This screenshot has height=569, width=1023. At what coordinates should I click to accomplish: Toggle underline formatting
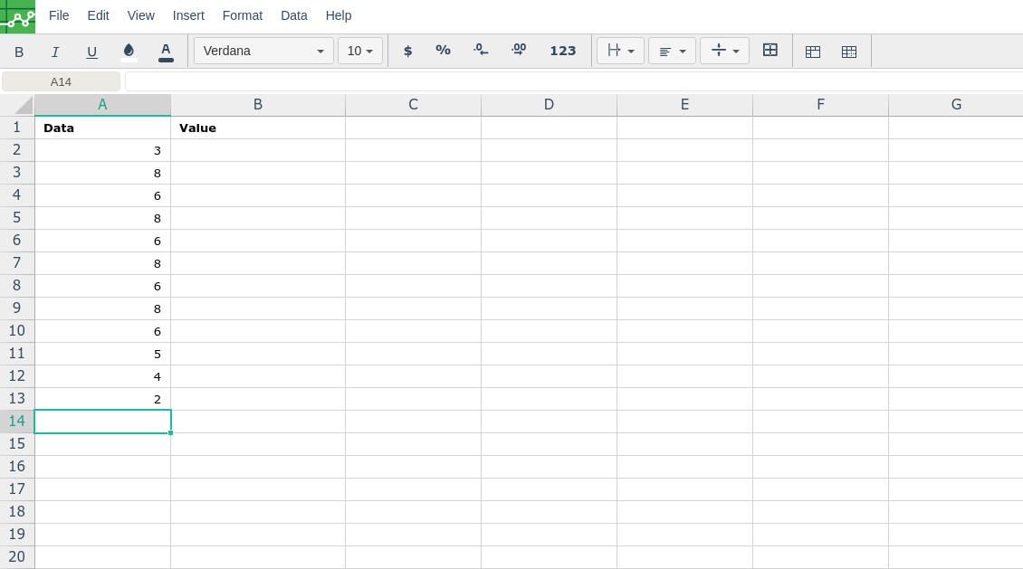(91, 52)
